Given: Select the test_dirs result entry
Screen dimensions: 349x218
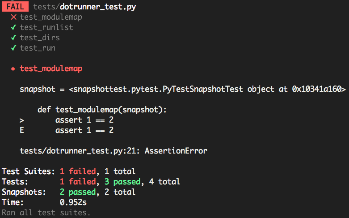Looking at the screenshot, I should click(40, 38).
